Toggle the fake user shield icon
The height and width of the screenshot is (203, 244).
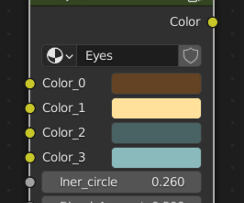click(x=190, y=56)
